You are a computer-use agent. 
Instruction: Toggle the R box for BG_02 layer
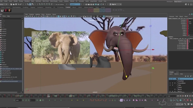pyautogui.click(x=175, y=89)
